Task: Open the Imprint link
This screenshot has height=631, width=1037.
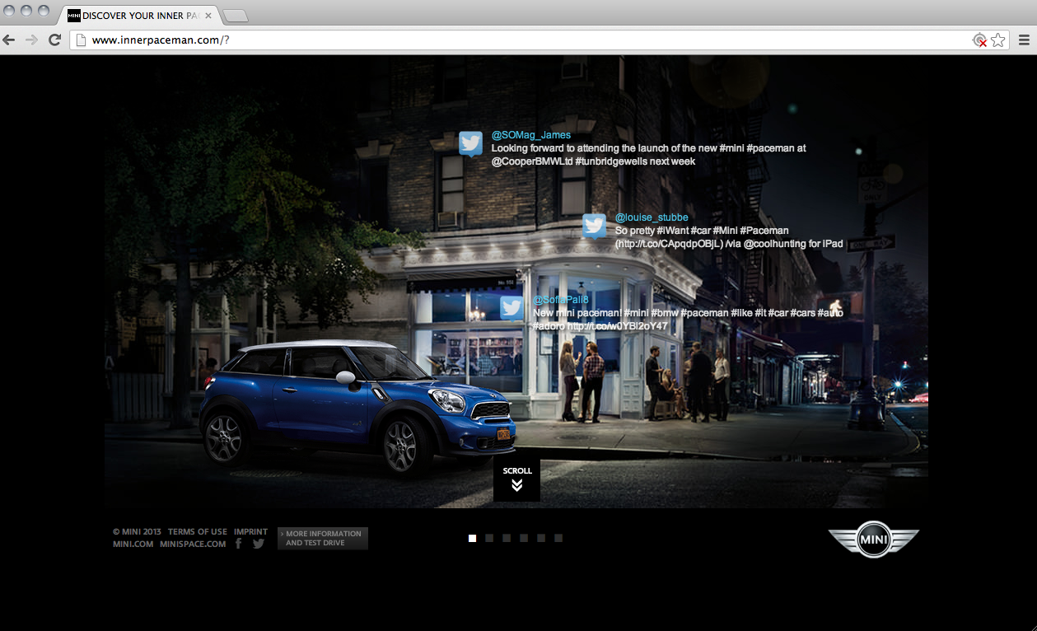Action: pos(250,532)
